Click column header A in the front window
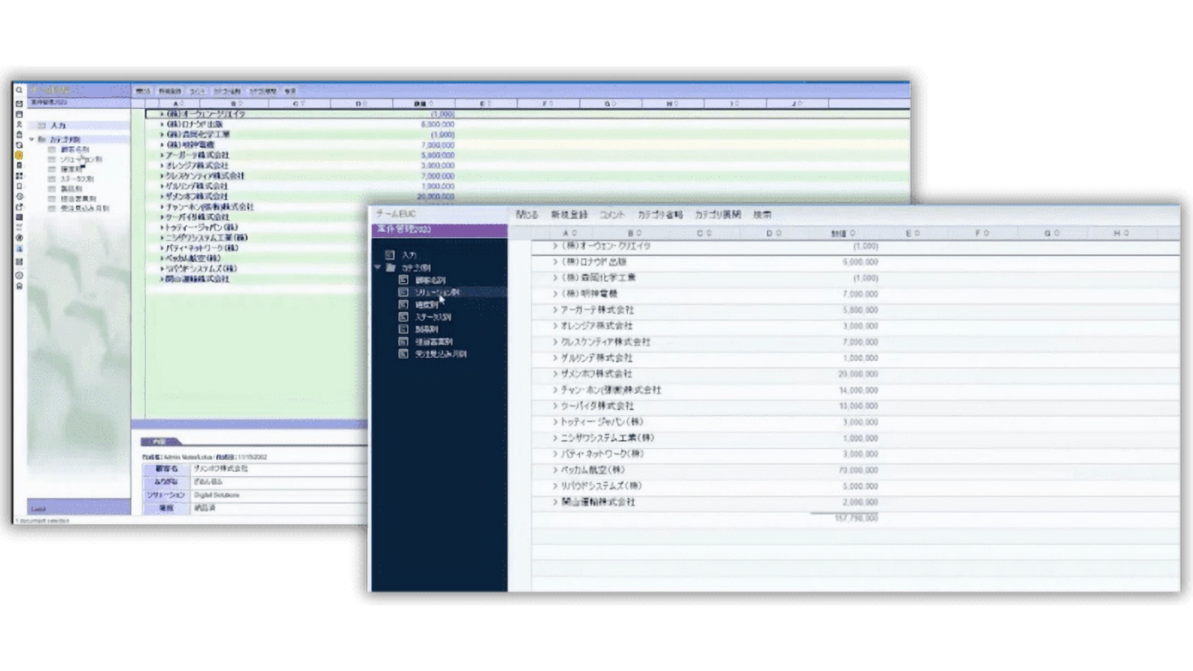This screenshot has height=671, width=1193. tap(570, 233)
